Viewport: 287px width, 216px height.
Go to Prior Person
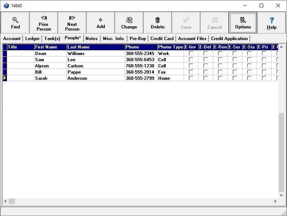[43, 23]
